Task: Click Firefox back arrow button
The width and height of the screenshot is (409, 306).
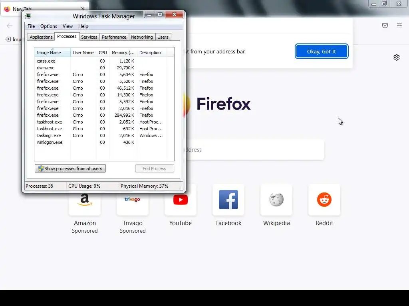Action: click(10, 25)
